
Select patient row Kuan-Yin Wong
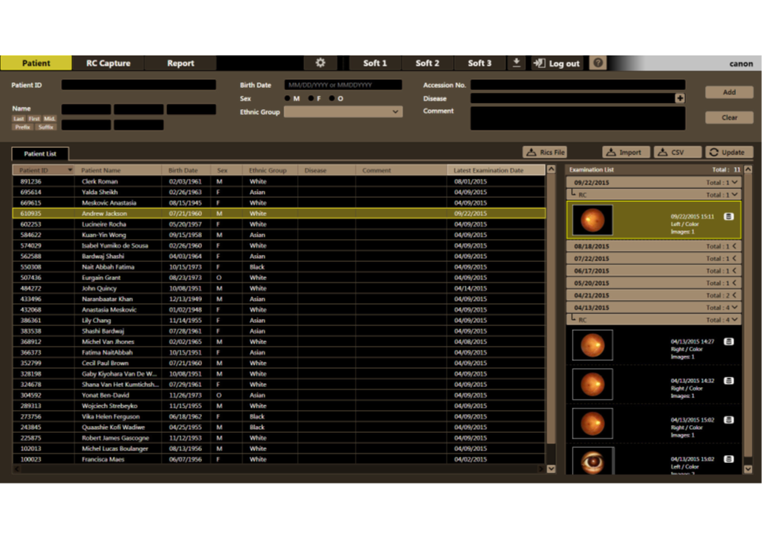(x=279, y=235)
